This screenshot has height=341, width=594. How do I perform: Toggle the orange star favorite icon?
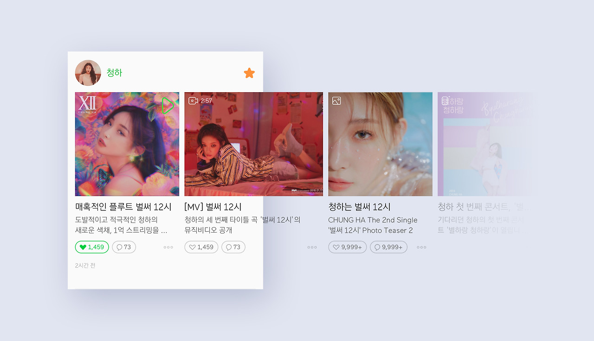[x=249, y=73]
